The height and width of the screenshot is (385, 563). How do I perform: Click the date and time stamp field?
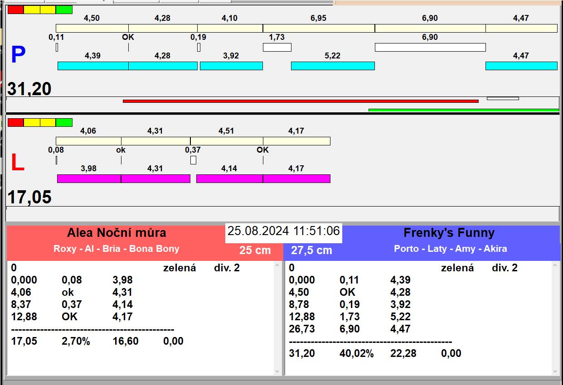coord(283,231)
